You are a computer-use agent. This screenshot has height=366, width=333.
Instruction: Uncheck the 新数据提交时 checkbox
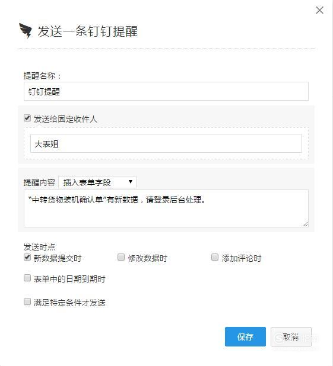[x=27, y=257]
